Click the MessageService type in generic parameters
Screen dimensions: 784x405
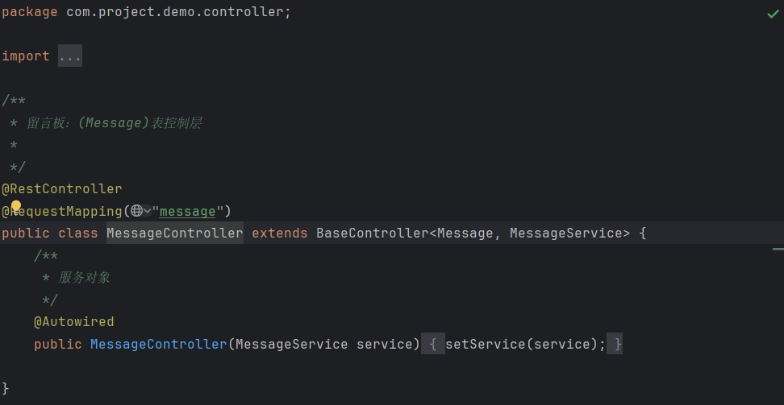[566, 233]
